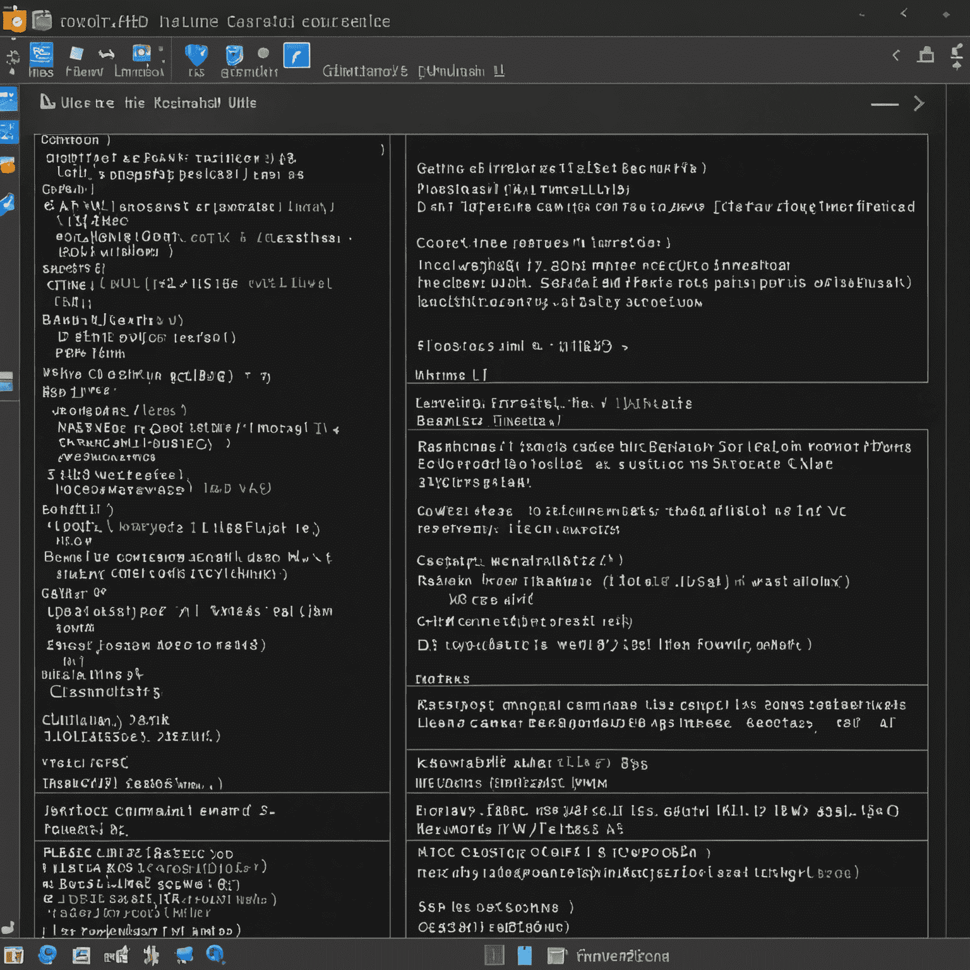Click the small gray circle toolbar icon
The image size is (970, 970).
[263, 53]
